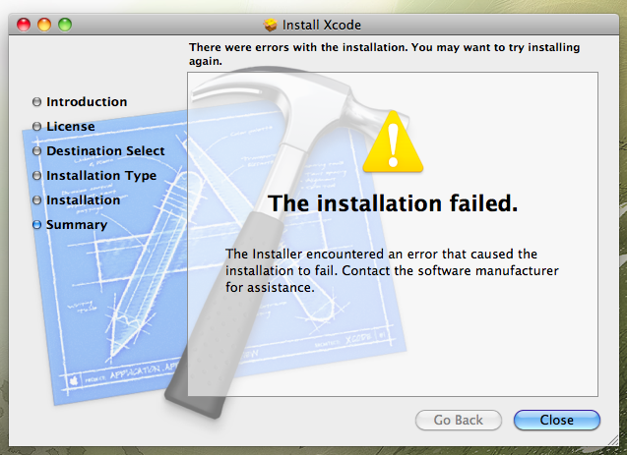Image resolution: width=627 pixels, height=455 pixels.
Task: Click the blue Summary step bullet
Action: pyautogui.click(x=36, y=225)
